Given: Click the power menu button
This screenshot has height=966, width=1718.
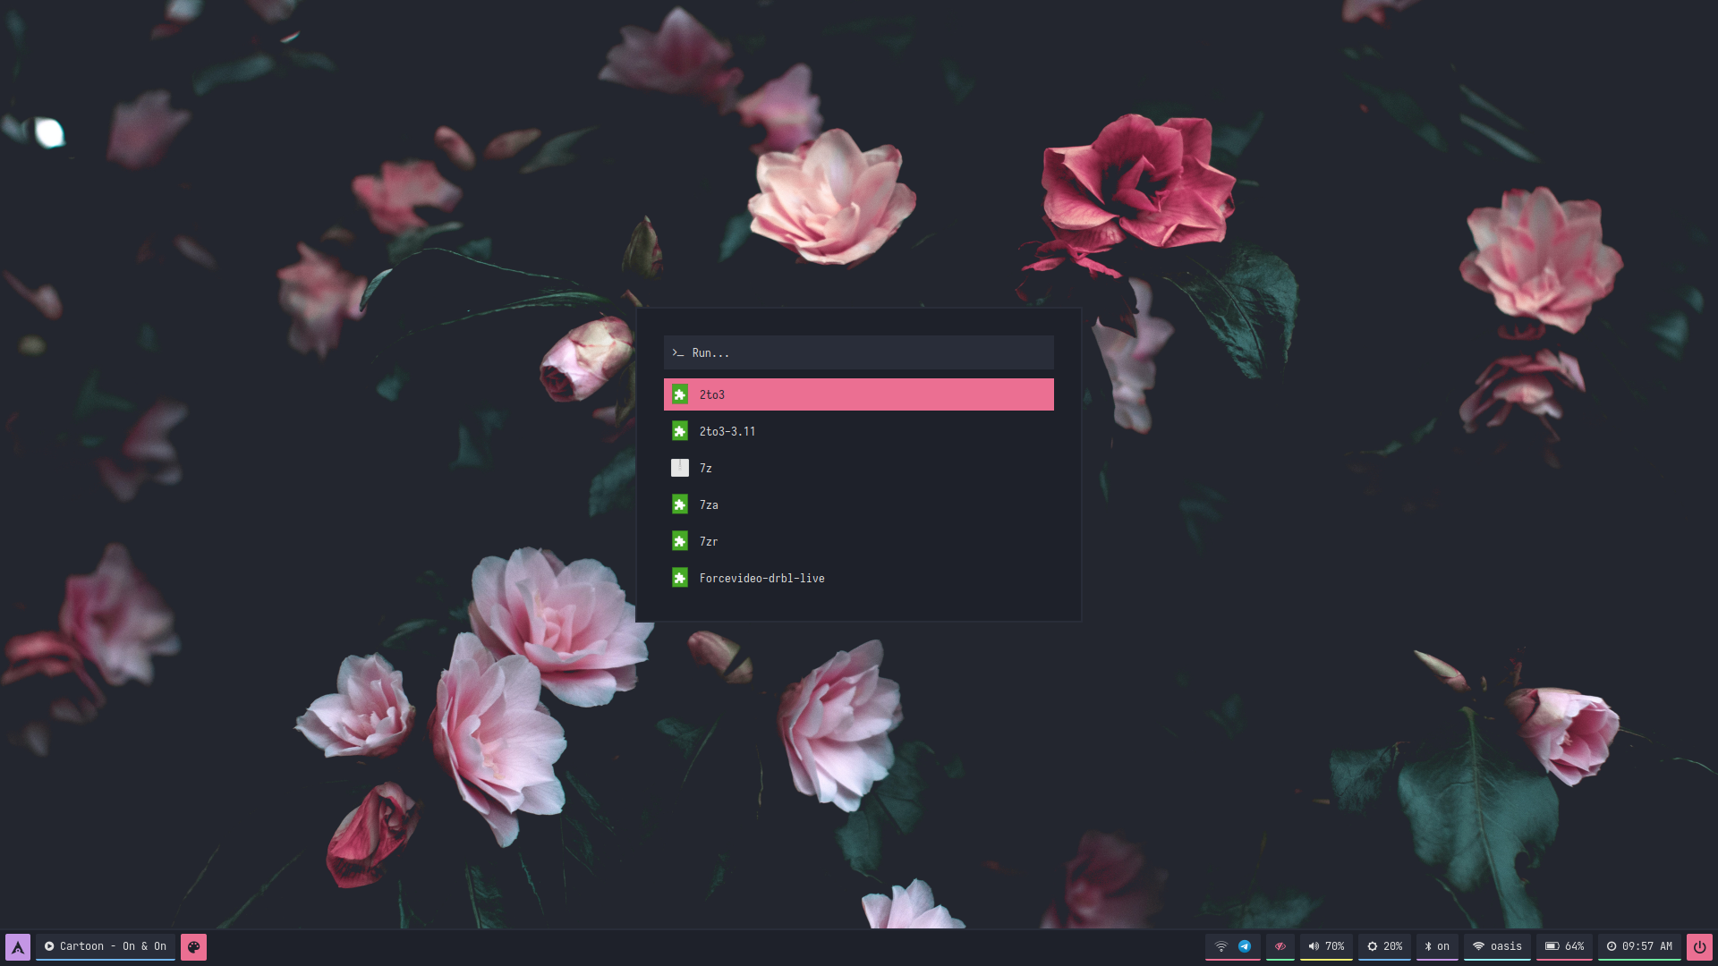Looking at the screenshot, I should (x=1698, y=946).
